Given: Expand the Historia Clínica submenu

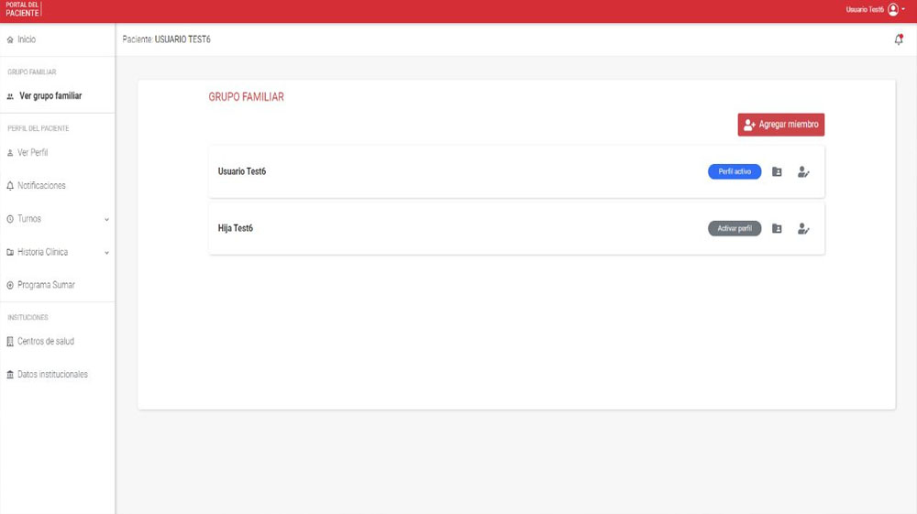Looking at the screenshot, I should tap(106, 253).
